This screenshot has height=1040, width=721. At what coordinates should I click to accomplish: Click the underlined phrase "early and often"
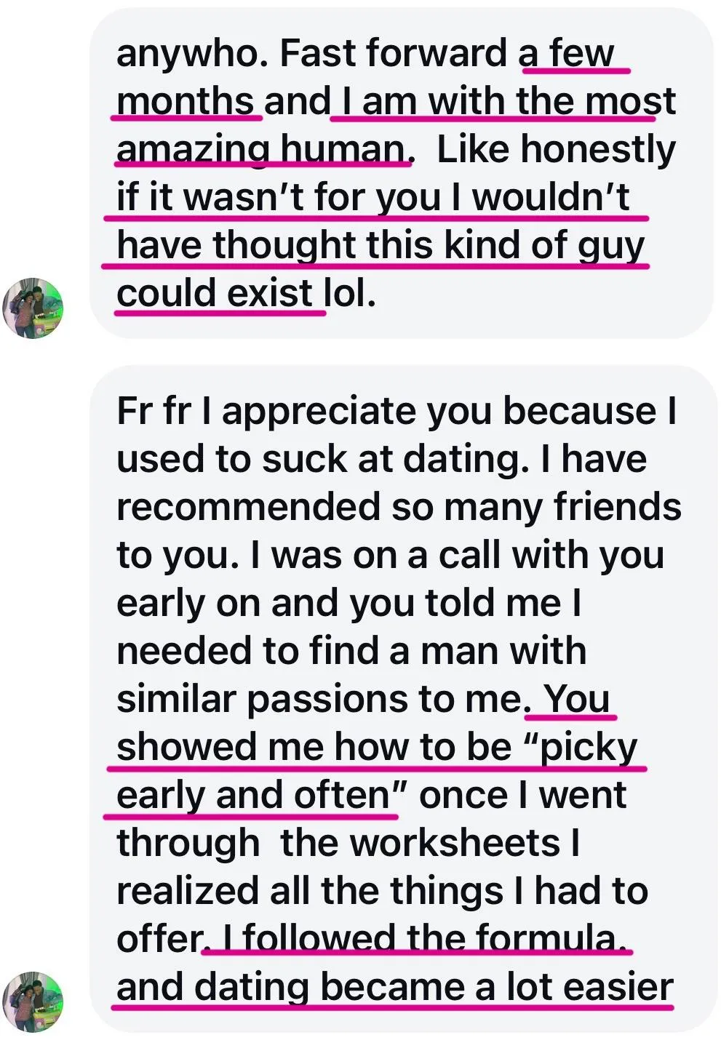coord(253,796)
